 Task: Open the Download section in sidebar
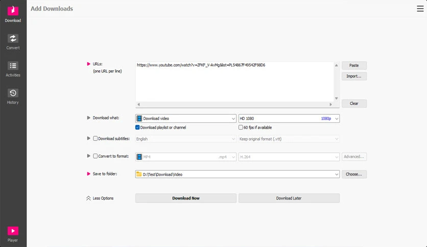tap(13, 14)
